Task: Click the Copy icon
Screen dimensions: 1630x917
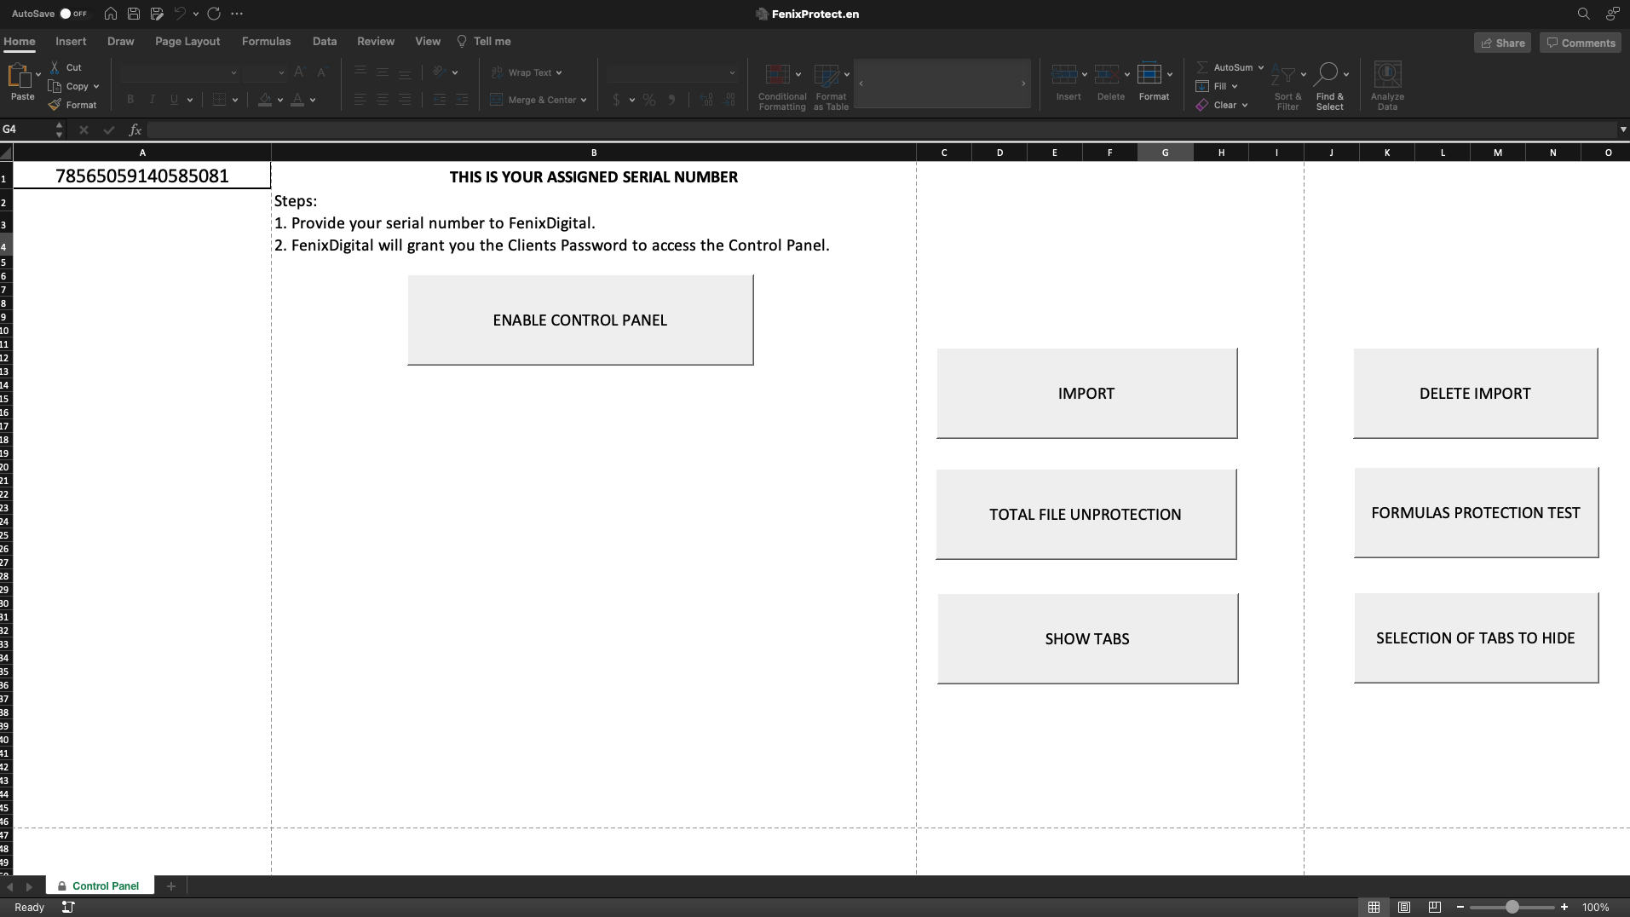Action: (x=55, y=86)
